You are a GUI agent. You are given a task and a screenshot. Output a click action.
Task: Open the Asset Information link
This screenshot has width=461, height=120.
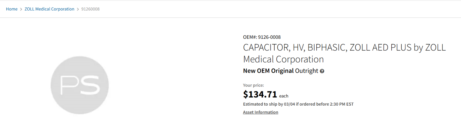click(x=260, y=112)
